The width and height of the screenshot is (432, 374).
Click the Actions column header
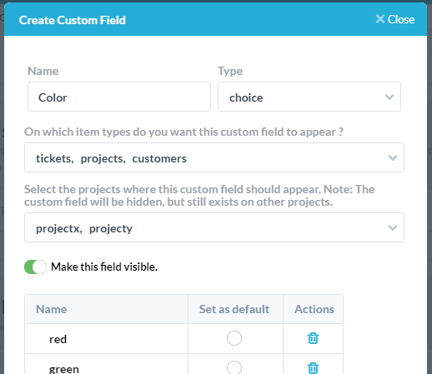point(314,309)
